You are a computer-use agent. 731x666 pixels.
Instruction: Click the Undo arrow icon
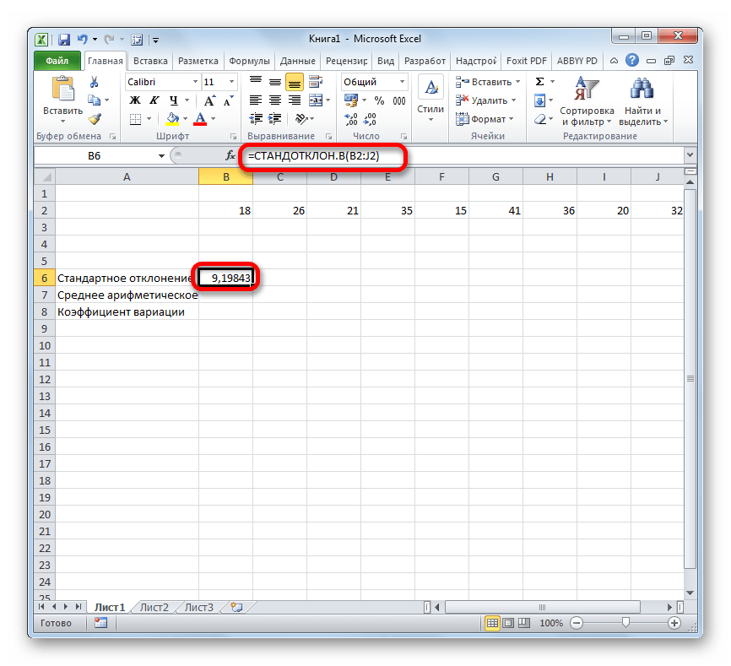click(83, 40)
